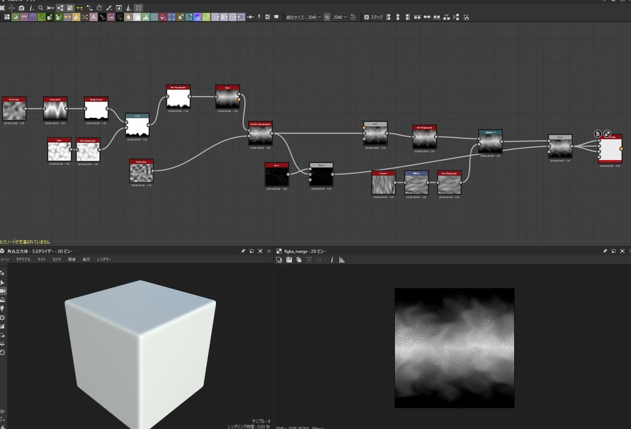Add a Transform 2D node (blue square icon)
Image resolution: width=631 pixels, height=429 pixels.
tap(171, 17)
